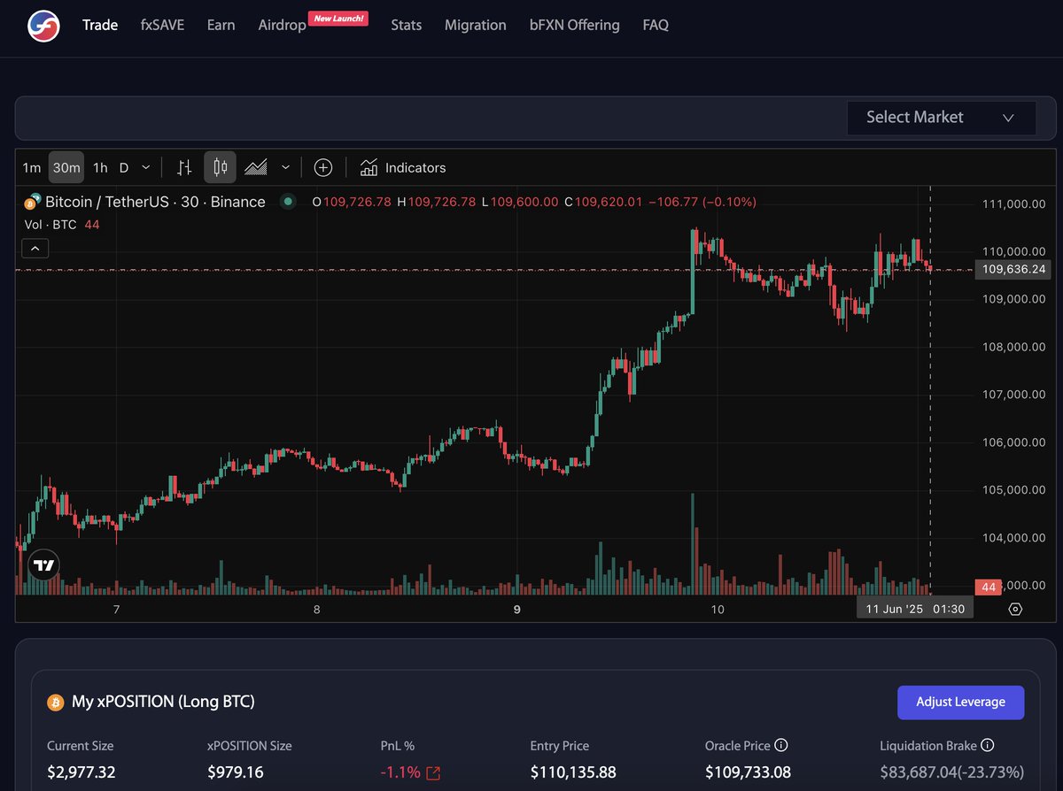Click the date label 9 on time axis
This screenshot has height=791, width=1063.
coord(517,609)
